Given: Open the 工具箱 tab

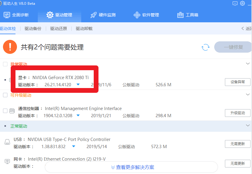Looking at the screenshot, I should click(x=188, y=15).
